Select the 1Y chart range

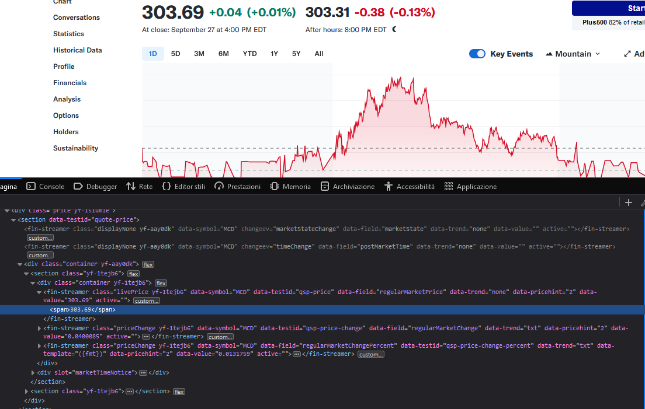[x=275, y=54]
